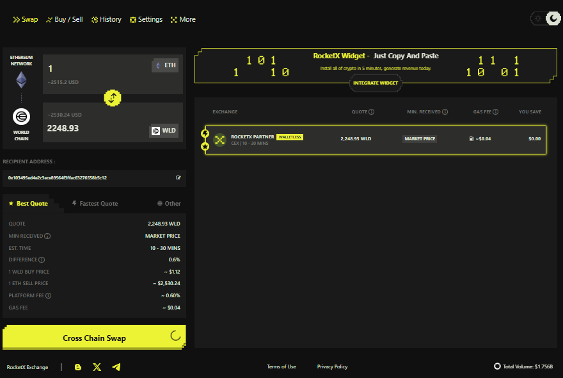Click the star best-quote badge icon
The height and width of the screenshot is (378, 563).
(x=205, y=146)
